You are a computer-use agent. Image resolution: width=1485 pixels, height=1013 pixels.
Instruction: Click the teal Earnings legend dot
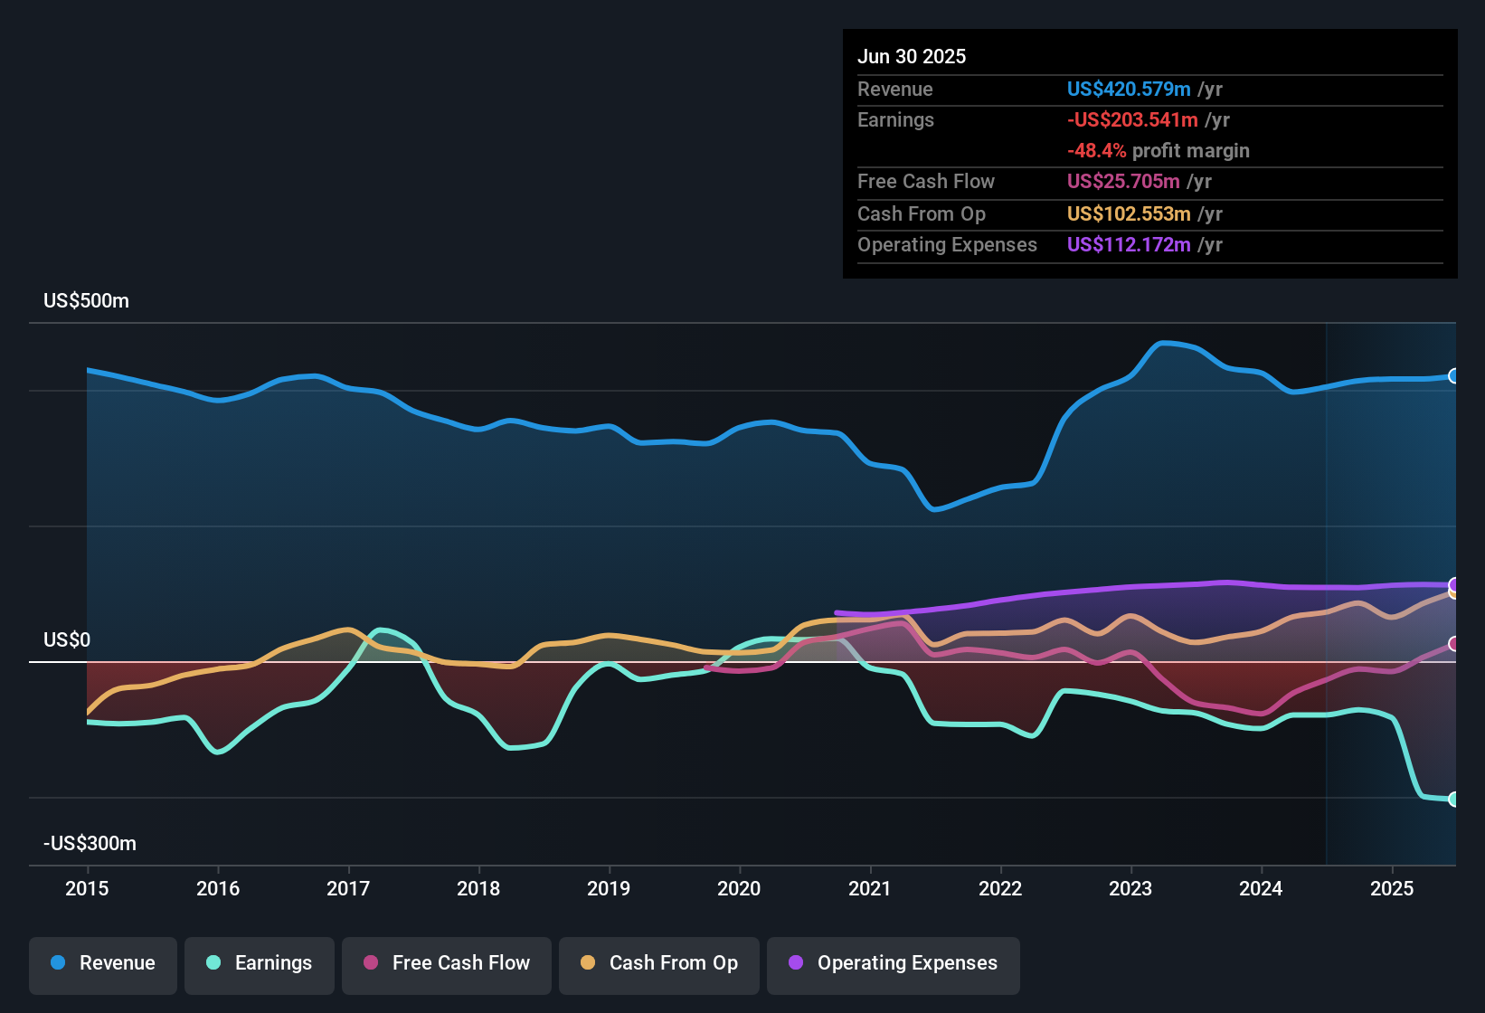(x=213, y=963)
